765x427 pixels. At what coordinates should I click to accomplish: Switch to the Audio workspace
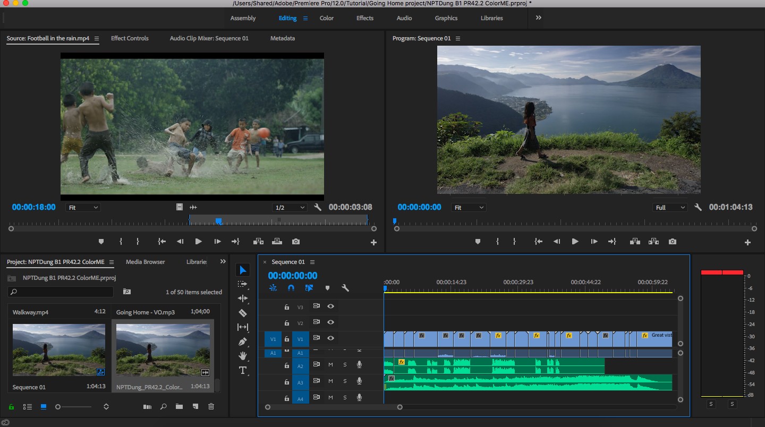click(404, 18)
